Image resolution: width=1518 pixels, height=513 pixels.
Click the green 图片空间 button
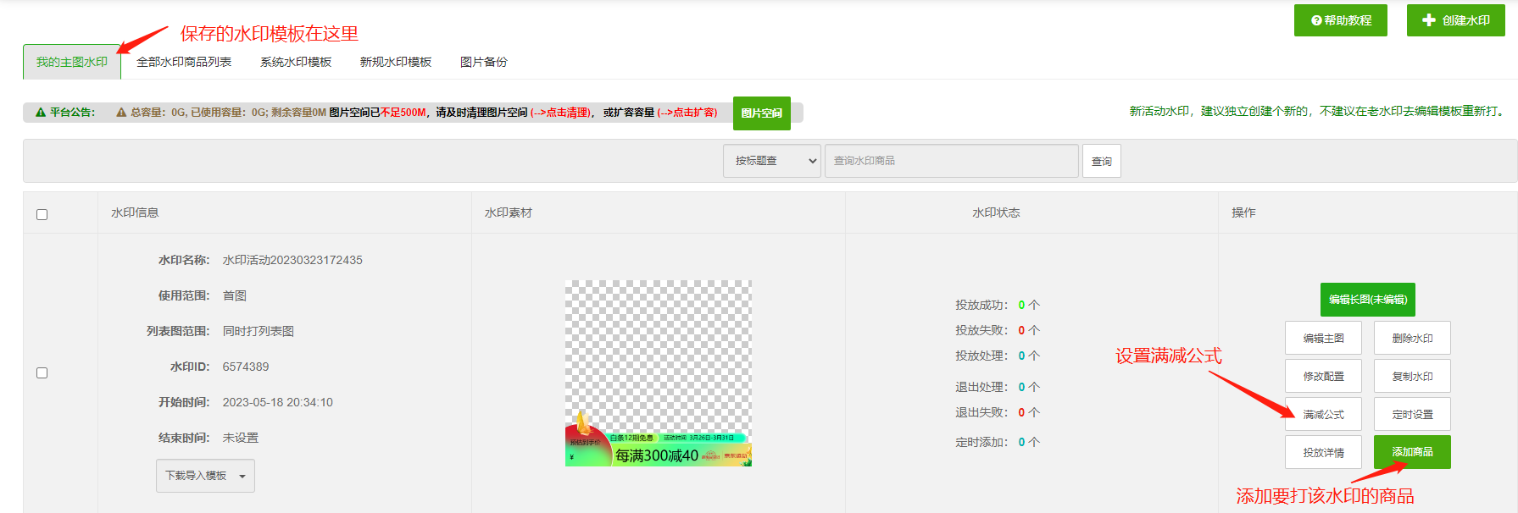[761, 113]
